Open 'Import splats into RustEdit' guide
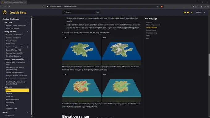 (x=15, y=69)
